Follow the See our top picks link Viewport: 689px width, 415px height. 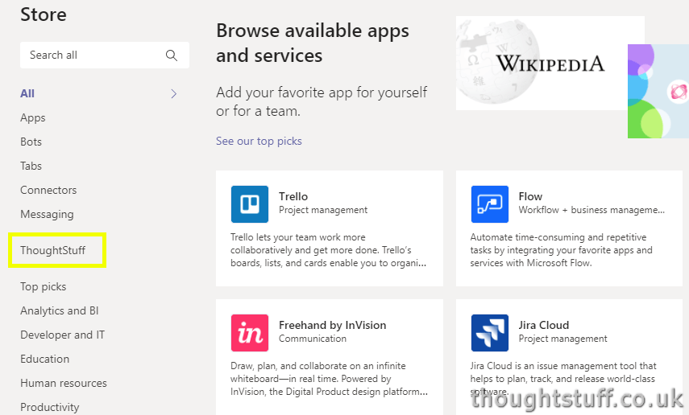click(259, 141)
